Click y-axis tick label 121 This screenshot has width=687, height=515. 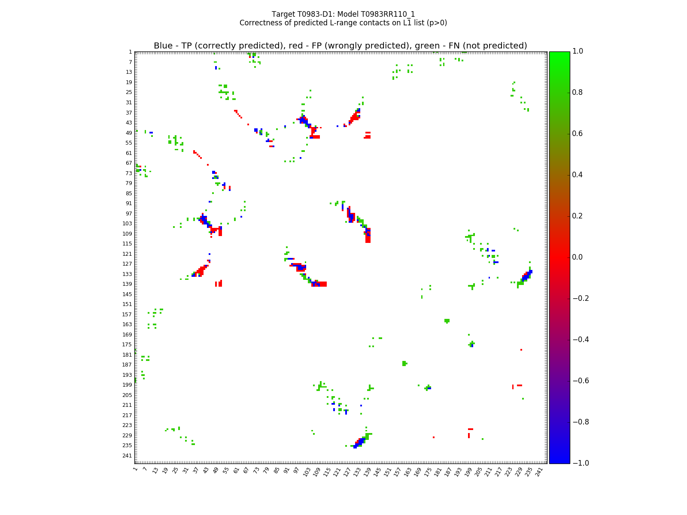point(127,254)
